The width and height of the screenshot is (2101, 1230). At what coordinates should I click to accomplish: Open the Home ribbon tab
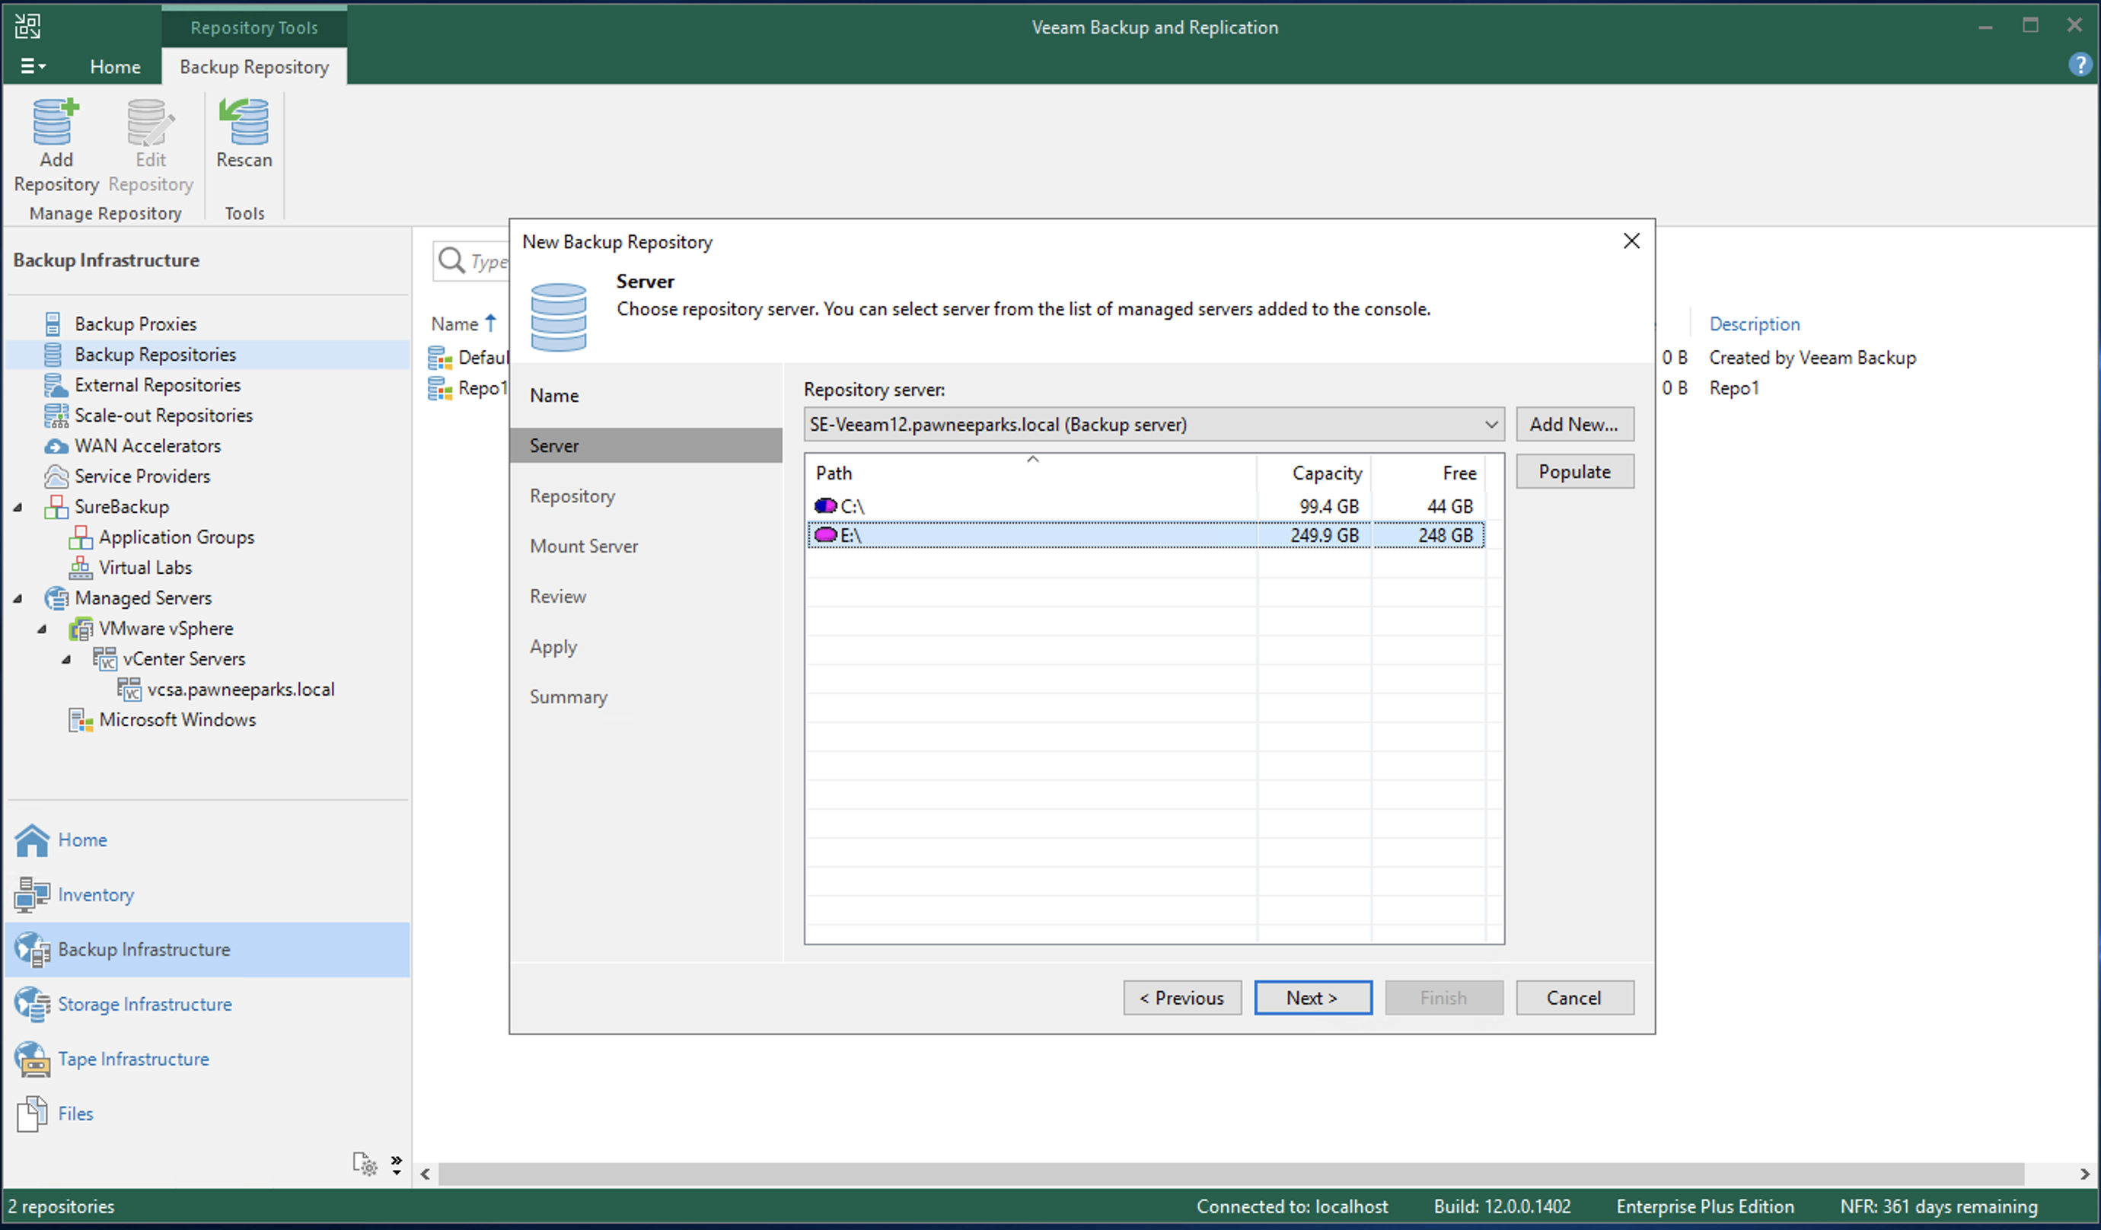tap(115, 67)
